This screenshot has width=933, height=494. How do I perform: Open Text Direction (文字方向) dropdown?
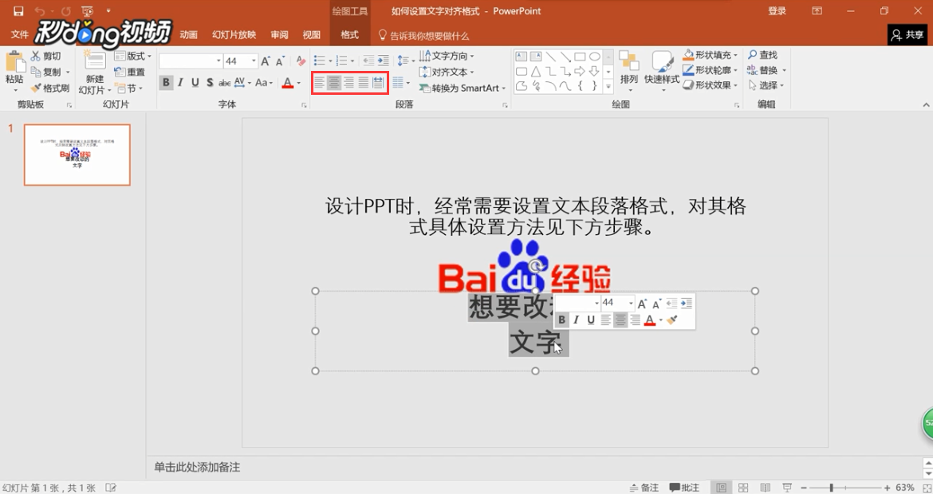click(x=447, y=56)
